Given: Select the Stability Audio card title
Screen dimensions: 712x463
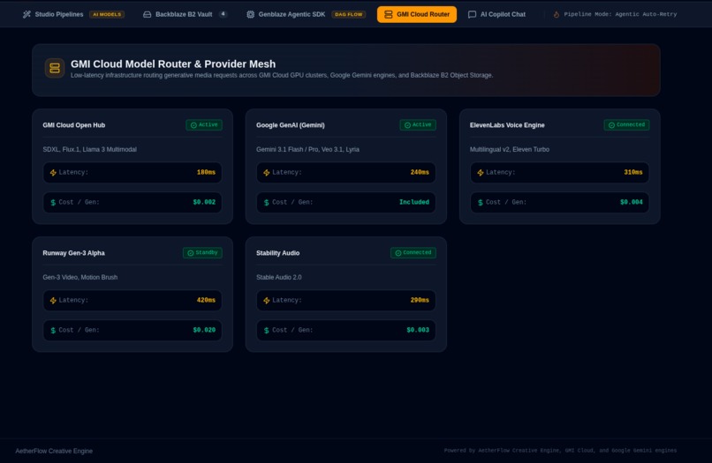Looking at the screenshot, I should pyautogui.click(x=278, y=253).
